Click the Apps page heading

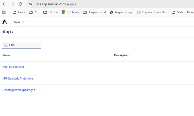point(8,32)
